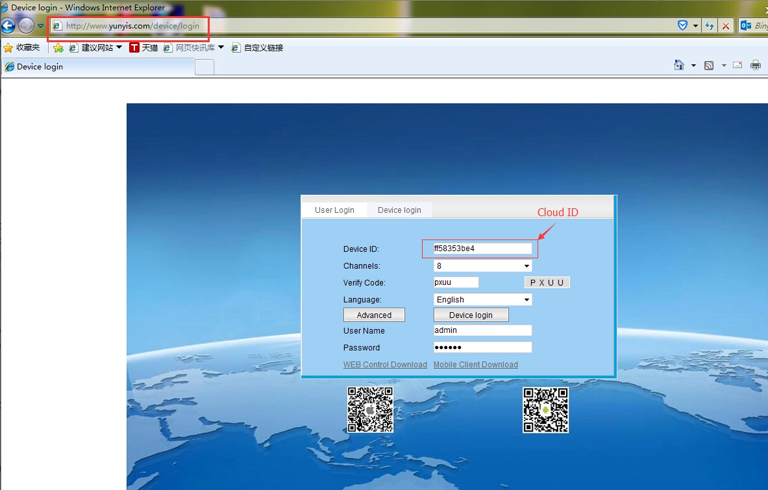768x490 pixels.
Task: Click the Print icon in command bar
Action: pyautogui.click(x=756, y=65)
